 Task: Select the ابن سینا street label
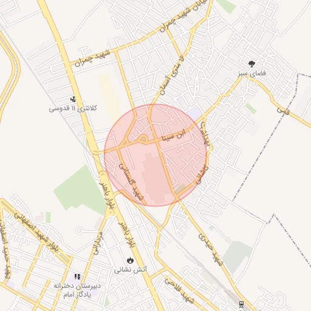pyautogui.click(x=174, y=136)
